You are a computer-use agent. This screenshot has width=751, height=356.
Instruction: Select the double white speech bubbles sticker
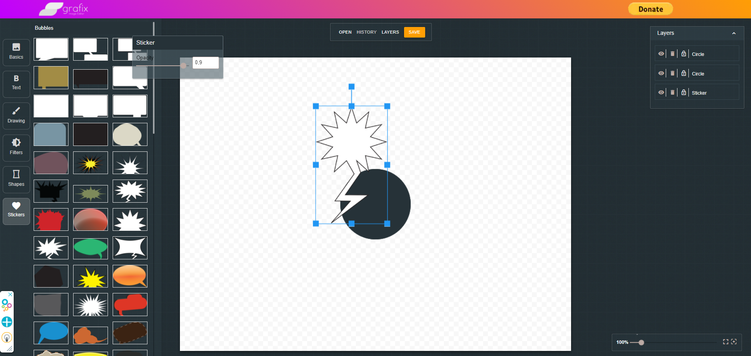pos(91,49)
